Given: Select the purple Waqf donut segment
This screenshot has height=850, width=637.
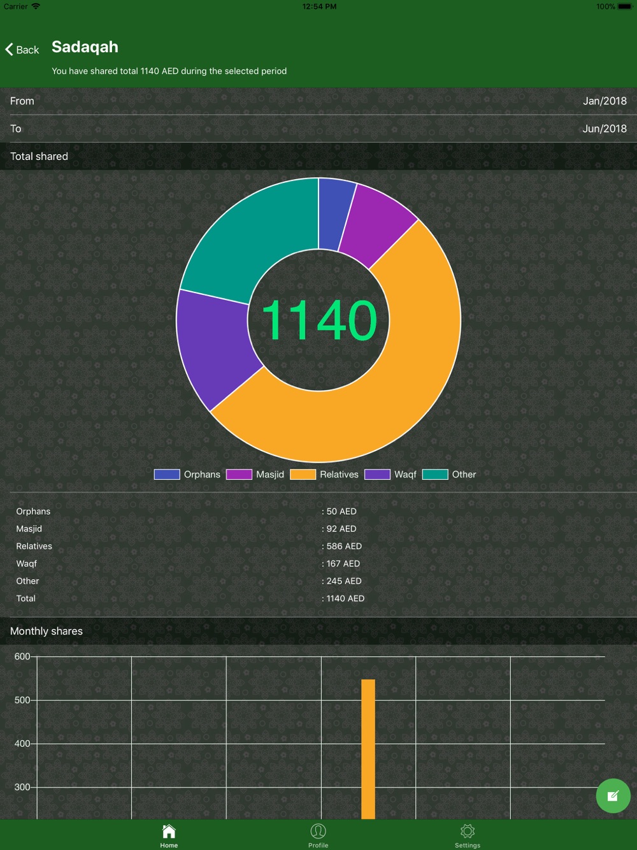Looking at the screenshot, I should pos(213,347).
